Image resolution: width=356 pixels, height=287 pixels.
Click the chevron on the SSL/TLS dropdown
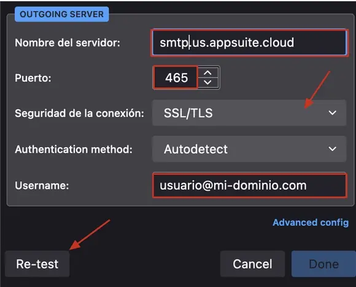coord(333,113)
